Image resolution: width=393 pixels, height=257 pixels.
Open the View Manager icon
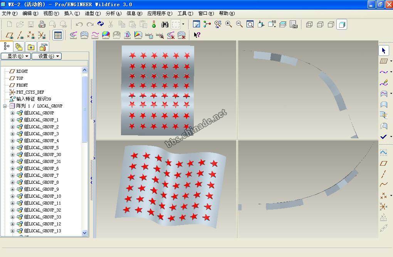click(x=293, y=24)
